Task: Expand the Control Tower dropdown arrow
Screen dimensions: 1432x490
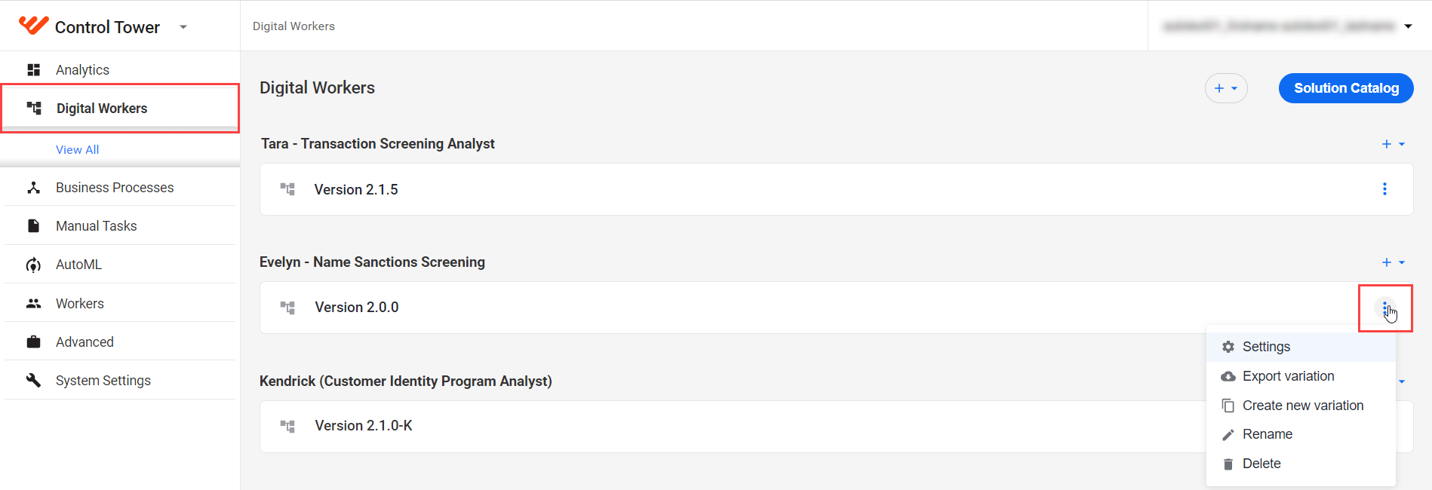Action: pyautogui.click(x=183, y=27)
